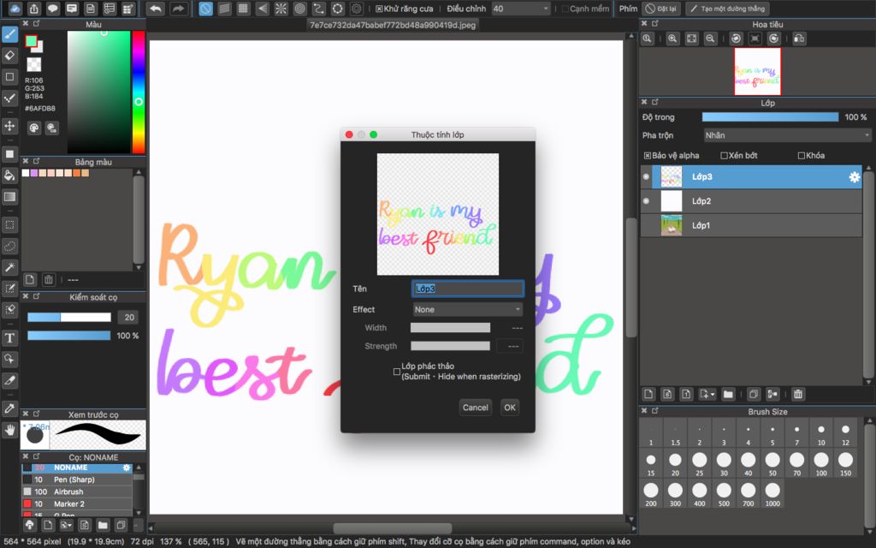Select Airbrush in brush list
The image size is (876, 548).
[77, 492]
